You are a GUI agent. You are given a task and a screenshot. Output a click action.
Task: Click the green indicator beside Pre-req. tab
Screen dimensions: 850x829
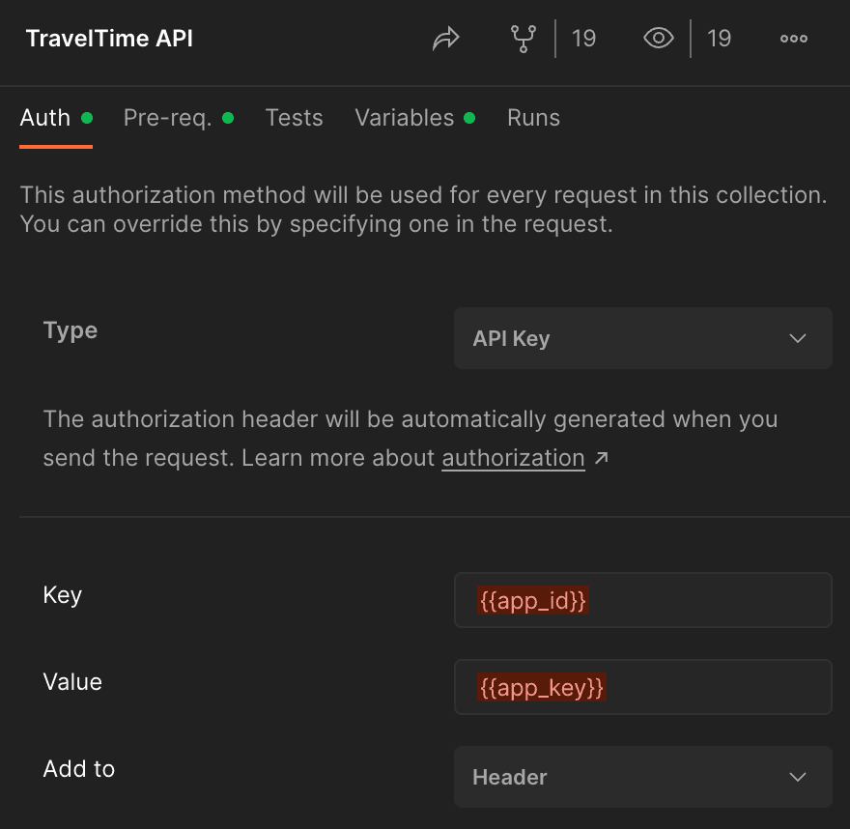[x=228, y=117]
